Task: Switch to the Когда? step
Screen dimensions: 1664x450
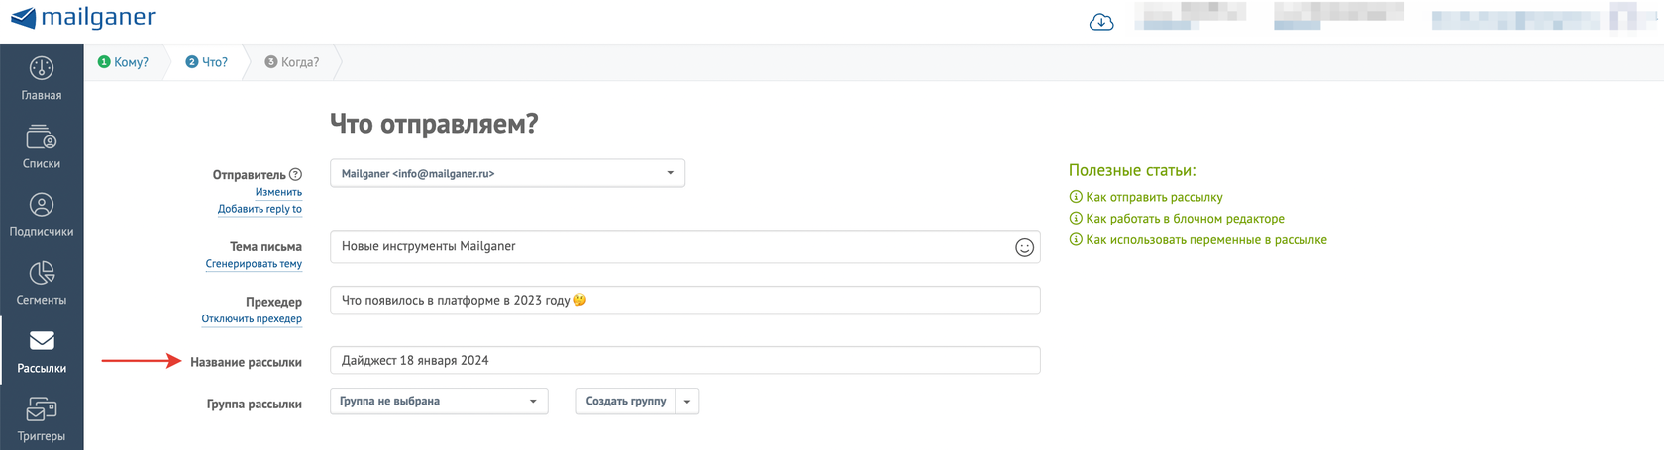Action: pyautogui.click(x=292, y=62)
